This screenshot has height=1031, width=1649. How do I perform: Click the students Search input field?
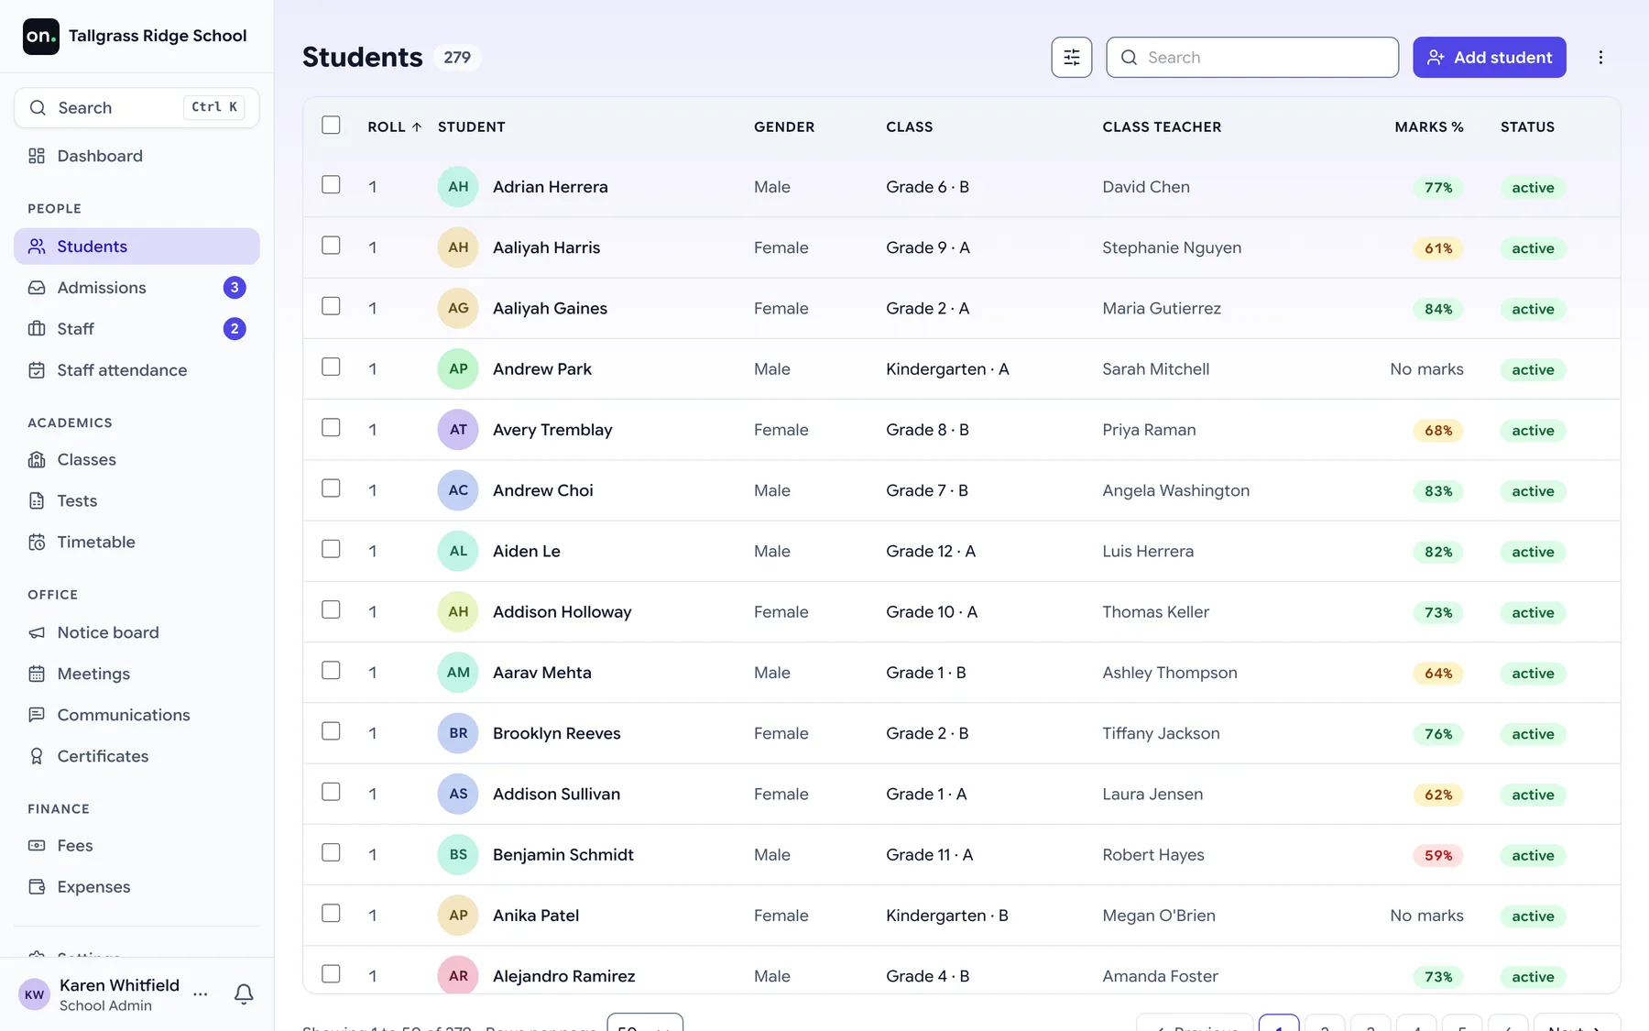point(1252,57)
